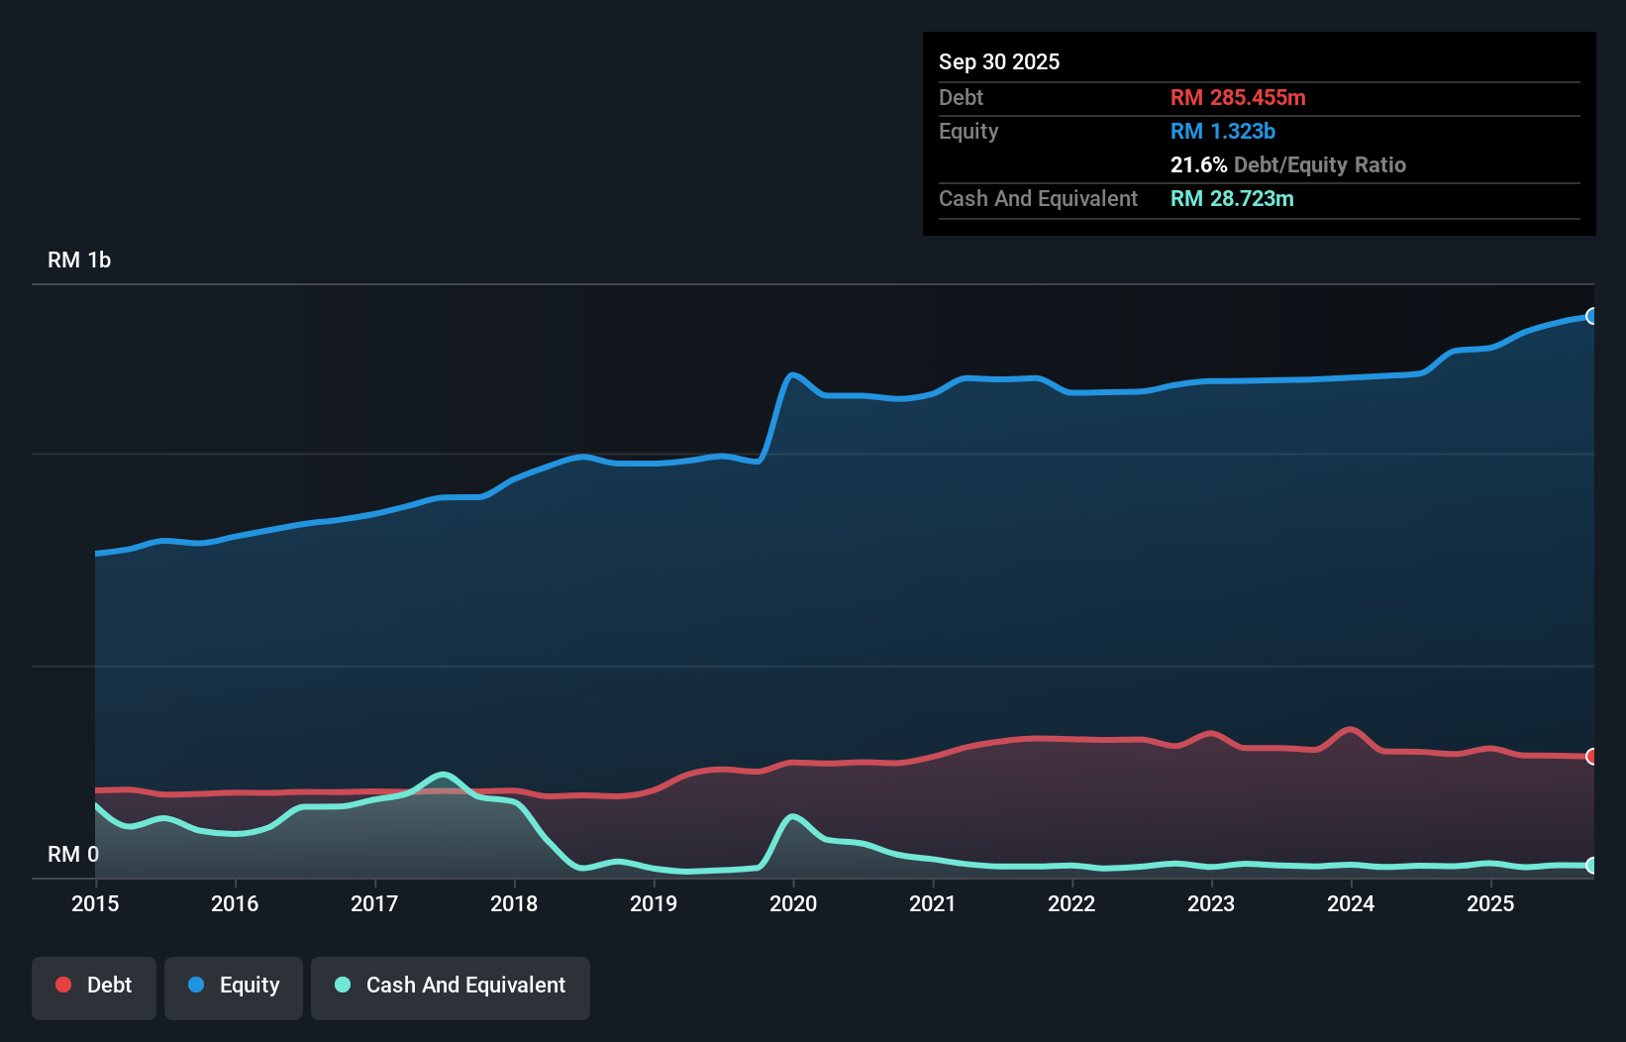Screen dimensions: 1626x1042
Task: Toggle the Debt series visibility
Action: (94, 986)
